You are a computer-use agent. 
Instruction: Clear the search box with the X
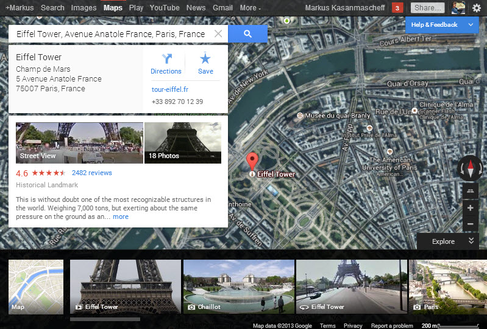tap(218, 34)
